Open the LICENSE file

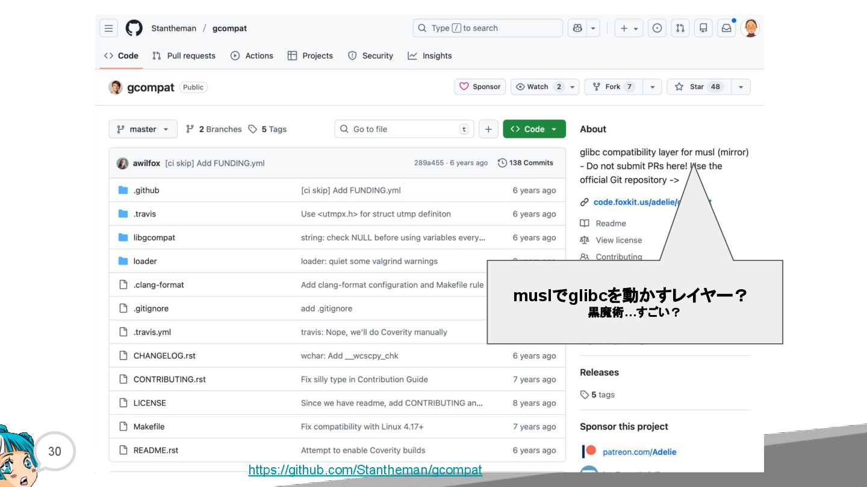click(x=150, y=403)
